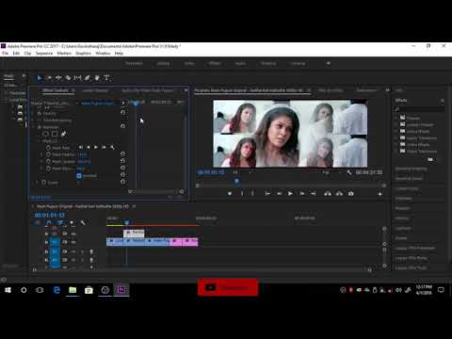This screenshot has height=339, width=452.
Task: Click the Program monitor playhead marker
Action: click(x=236, y=181)
